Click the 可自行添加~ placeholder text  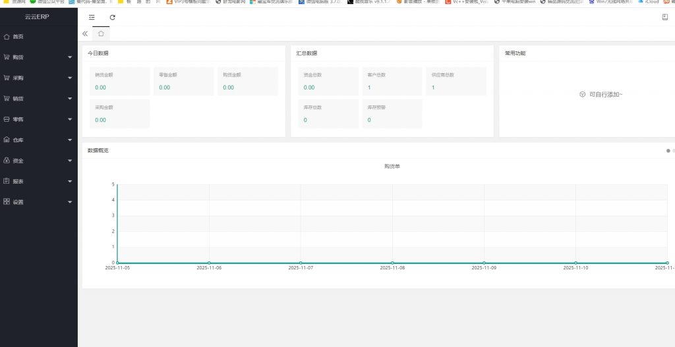click(x=606, y=95)
